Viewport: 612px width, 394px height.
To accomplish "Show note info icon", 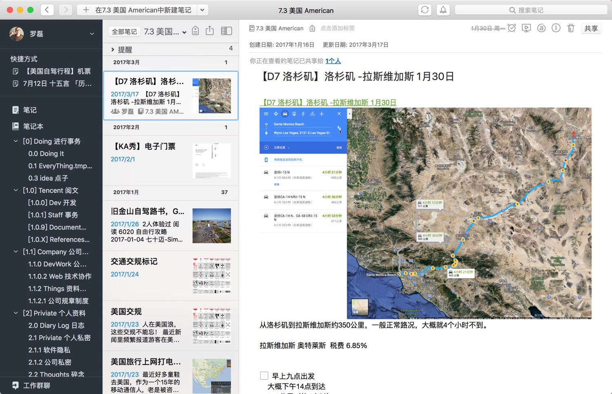I will coord(556,28).
